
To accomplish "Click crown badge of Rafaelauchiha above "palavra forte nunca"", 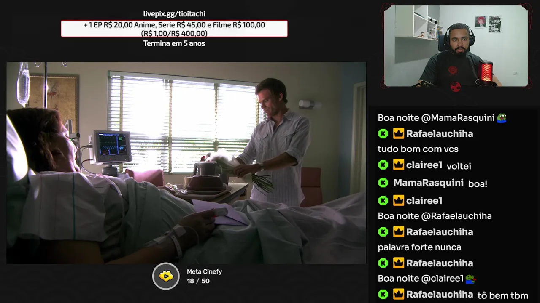I will click(x=399, y=232).
